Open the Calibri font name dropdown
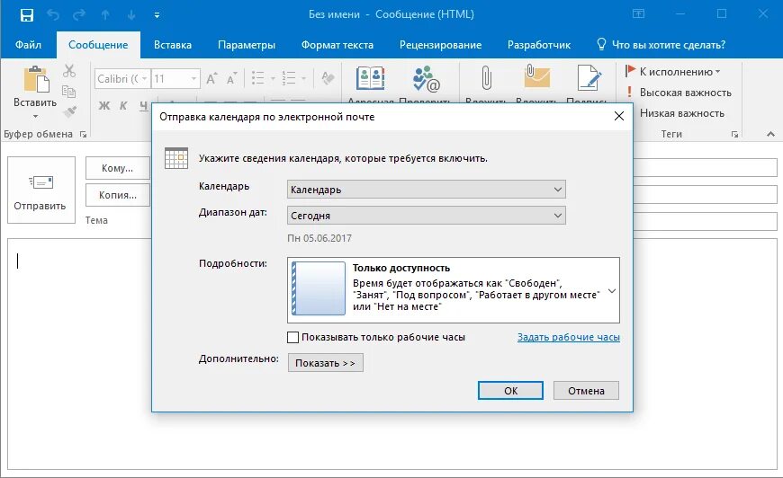The height and width of the screenshot is (478, 783). coord(144,79)
